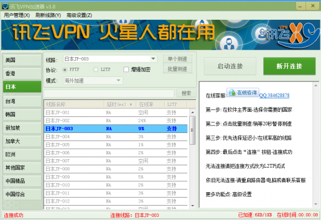Screen dimensions: 321x220
Task: Select route row 日本JP-005
Action: point(116,145)
